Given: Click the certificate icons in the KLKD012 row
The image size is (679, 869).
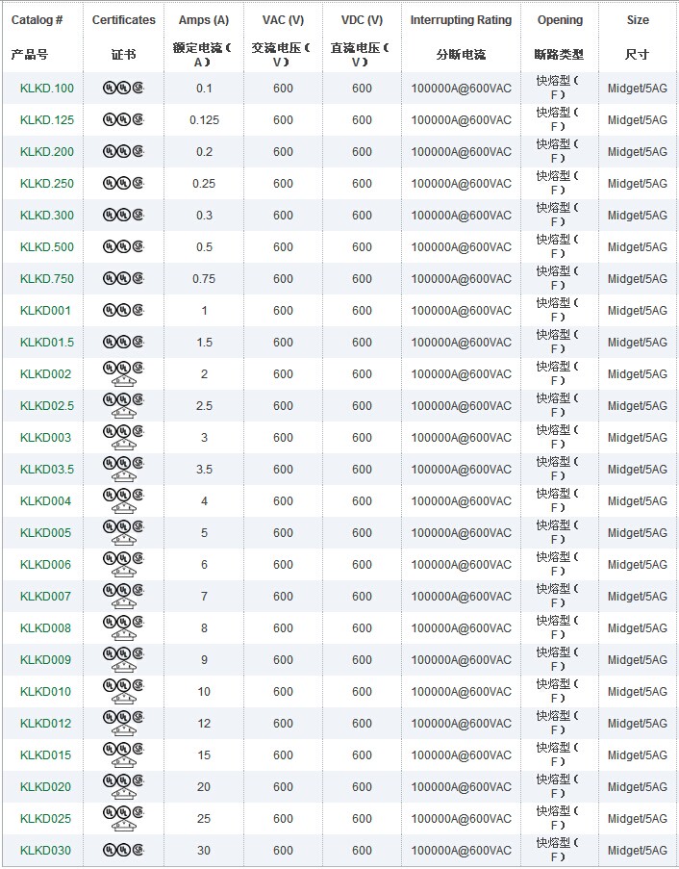Looking at the screenshot, I should coord(123,723).
